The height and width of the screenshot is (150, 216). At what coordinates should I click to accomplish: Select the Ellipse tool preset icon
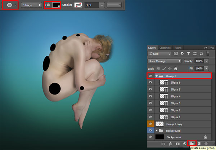[9, 5]
